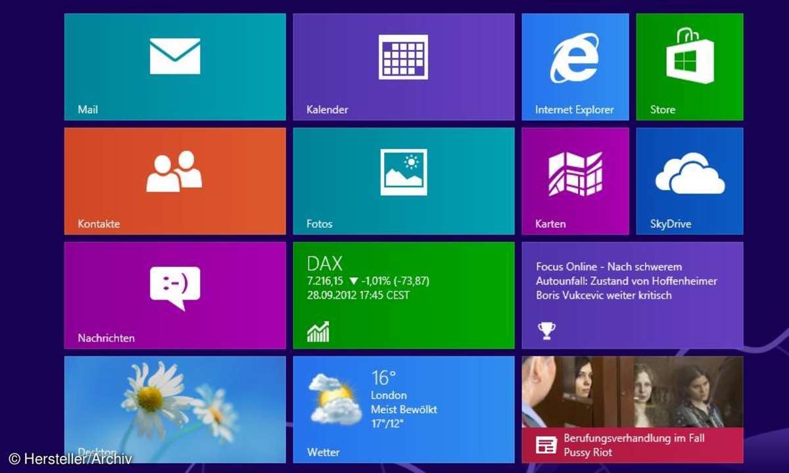Screen dimensions: 789x473
Task: Launch Internet Explorer via its e logo
Action: pos(575,57)
